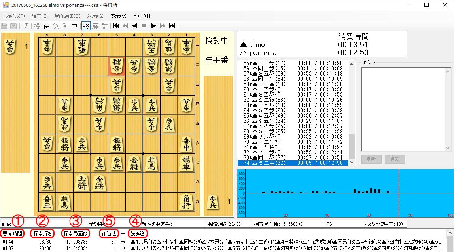Click the move list scroll down arrow

[352, 162]
